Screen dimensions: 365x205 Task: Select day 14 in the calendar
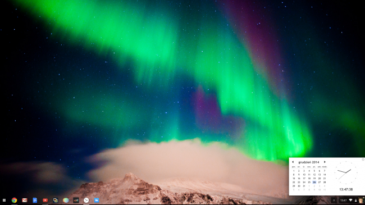pos(325,175)
